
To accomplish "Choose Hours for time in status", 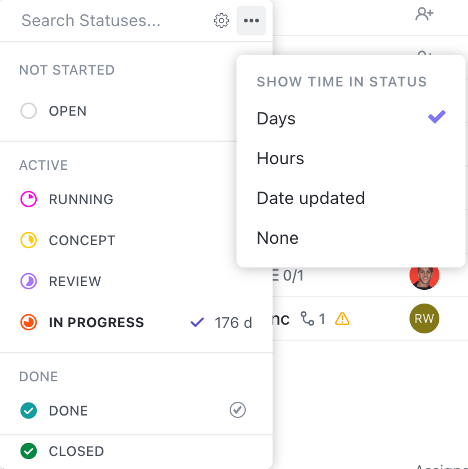I will [x=281, y=159].
